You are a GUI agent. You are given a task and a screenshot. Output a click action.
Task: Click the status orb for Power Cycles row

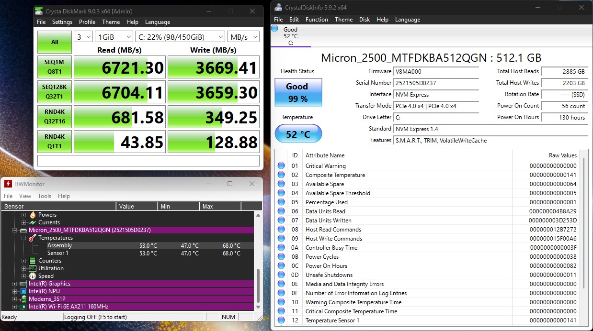pos(281,257)
